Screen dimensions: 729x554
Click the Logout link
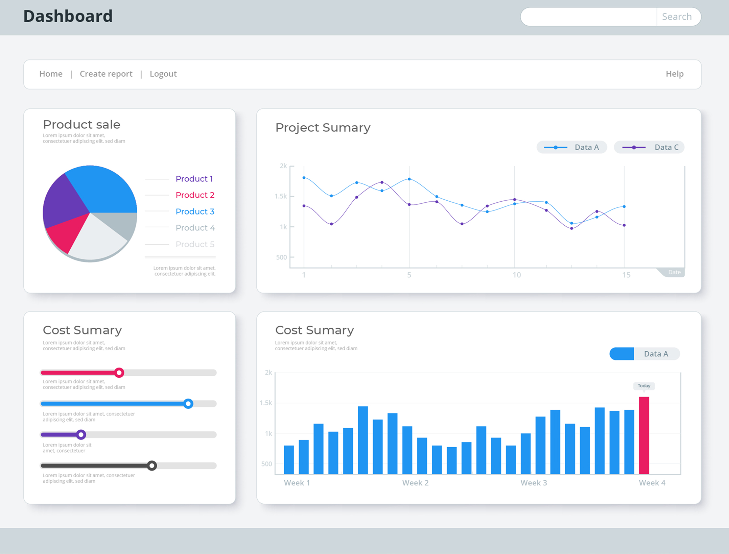tap(163, 74)
